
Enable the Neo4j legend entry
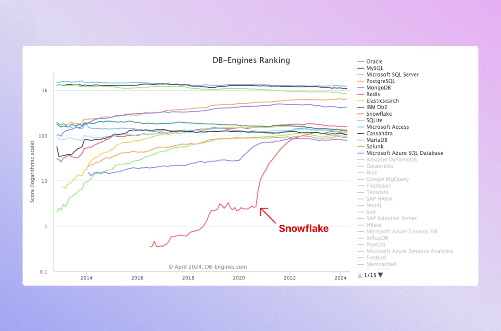point(369,205)
